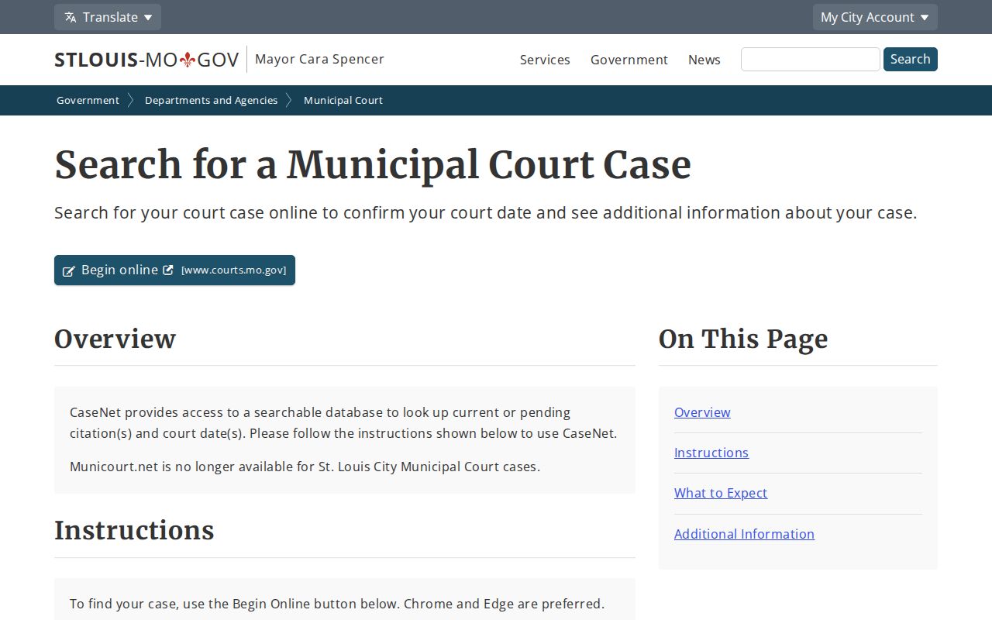The width and height of the screenshot is (992, 620).
Task: Click the Begin online button
Action: tap(174, 270)
